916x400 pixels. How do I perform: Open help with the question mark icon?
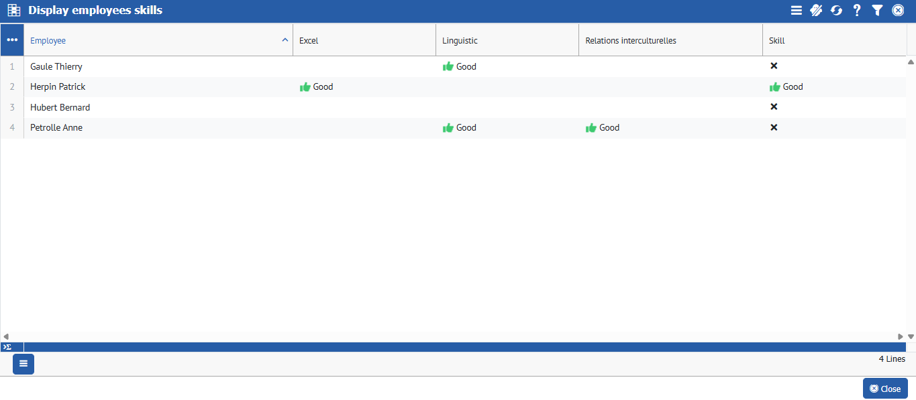tap(857, 10)
